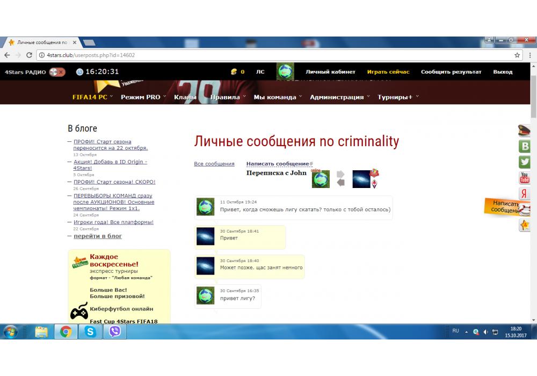
Task: Expand the Режим PRO dropdown
Action: [141, 97]
